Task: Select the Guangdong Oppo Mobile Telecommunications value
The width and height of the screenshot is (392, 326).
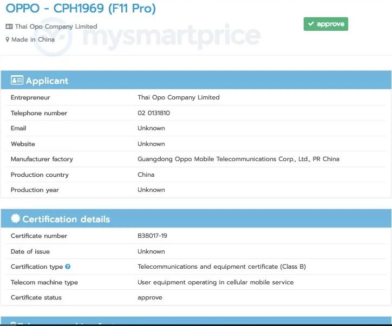Action: pos(238,159)
